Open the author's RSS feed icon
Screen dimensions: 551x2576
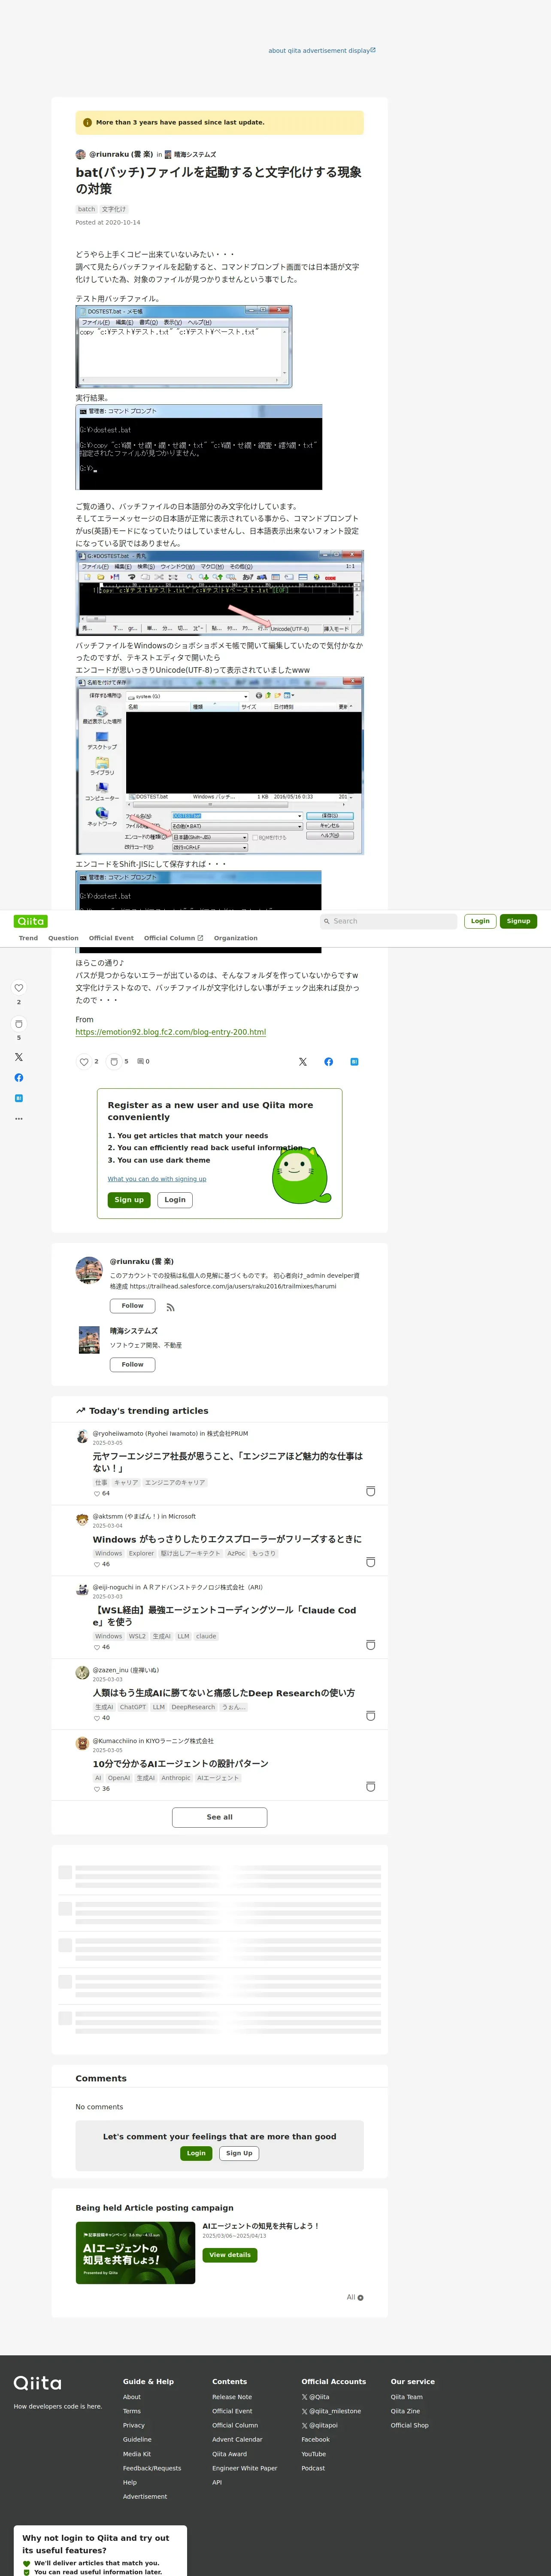171,1307
